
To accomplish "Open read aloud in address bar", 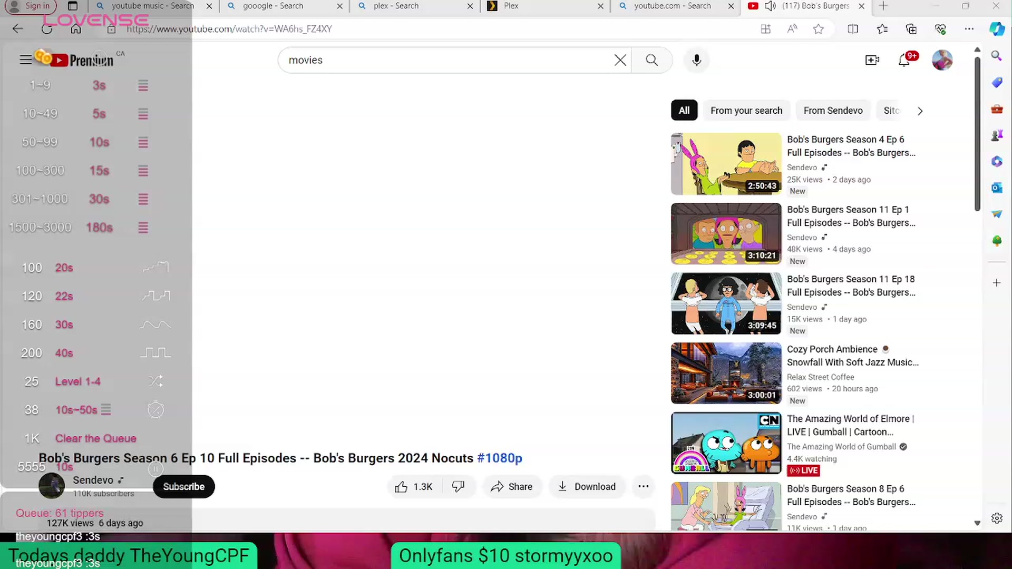I will 792,29.
